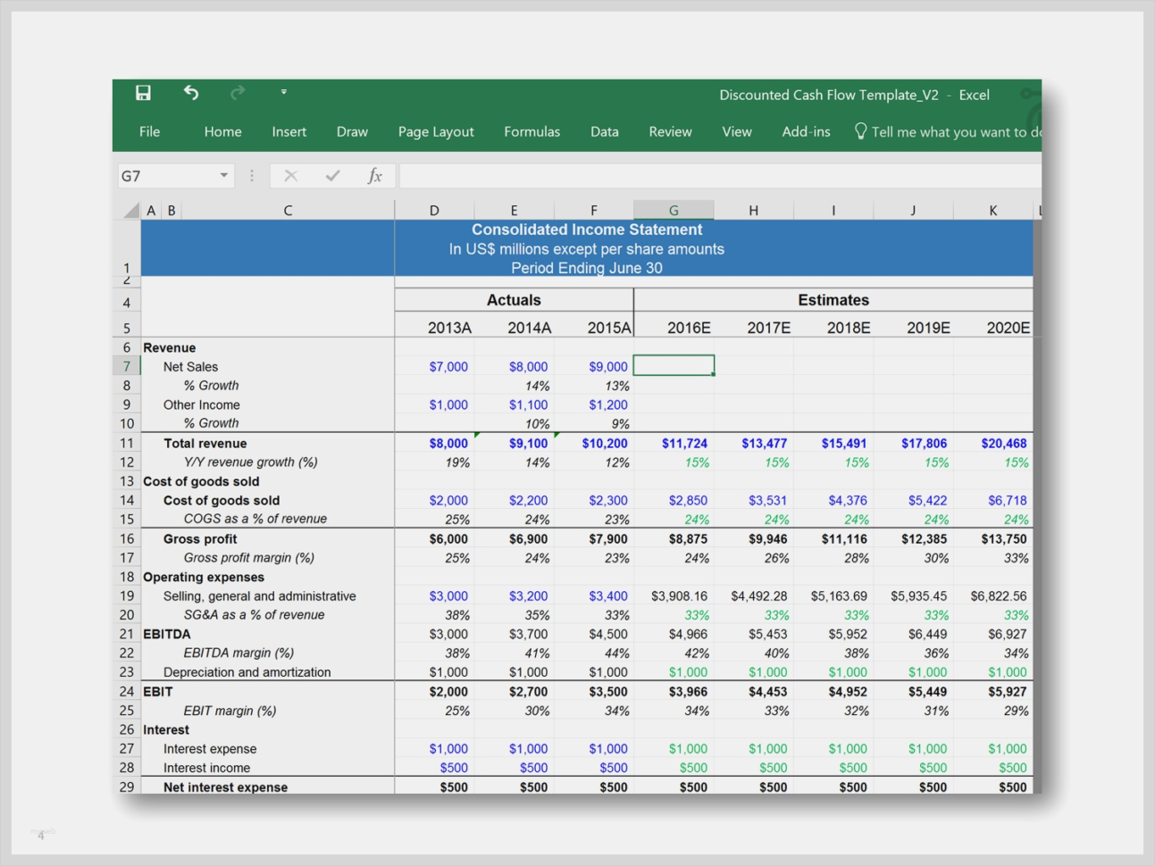
Task: Click the Undo icon
Action: pyautogui.click(x=189, y=92)
